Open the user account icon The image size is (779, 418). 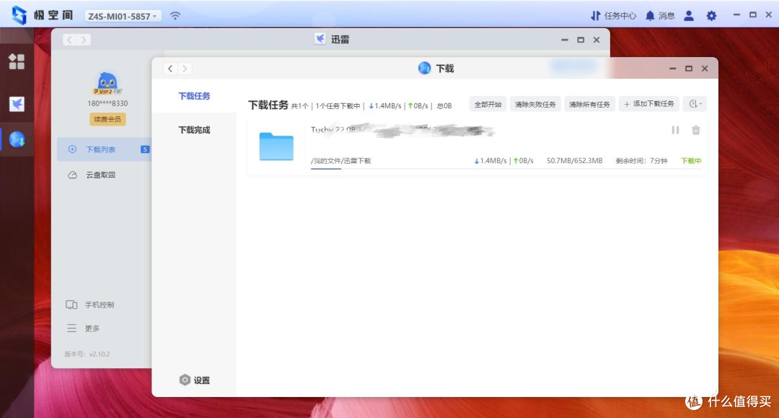point(689,16)
